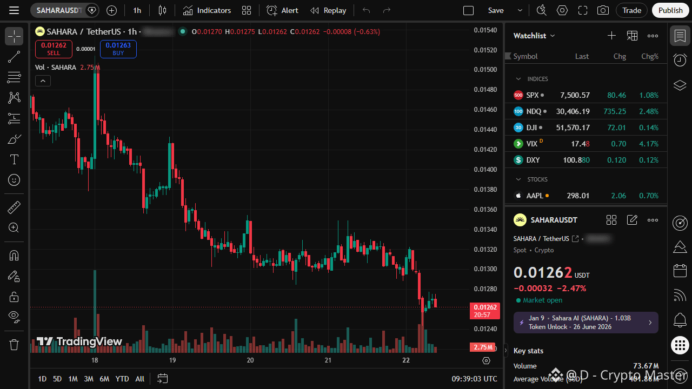
Task: Change the 1h interval
Action: pos(137,10)
